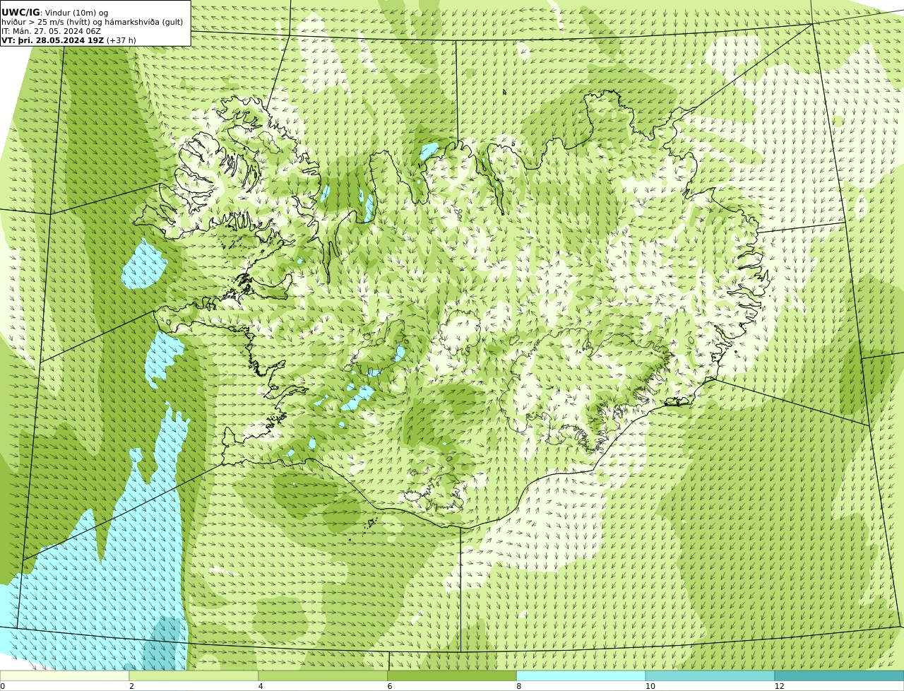Click the "0" label under the color bar
904x691 pixels.
[3, 686]
